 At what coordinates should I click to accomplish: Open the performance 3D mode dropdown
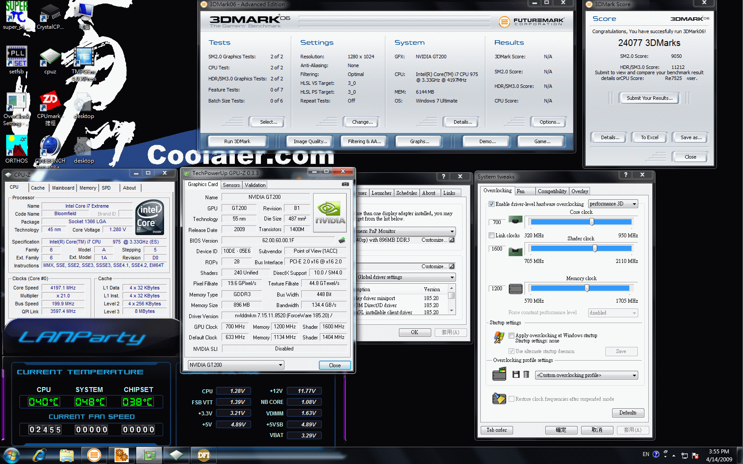click(613, 204)
